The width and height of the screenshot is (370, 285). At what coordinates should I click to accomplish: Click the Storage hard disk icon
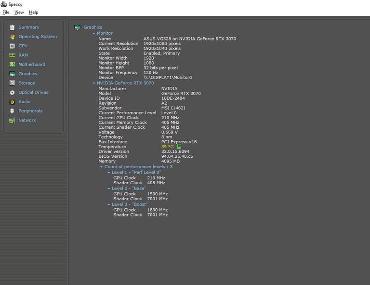pos(12,83)
